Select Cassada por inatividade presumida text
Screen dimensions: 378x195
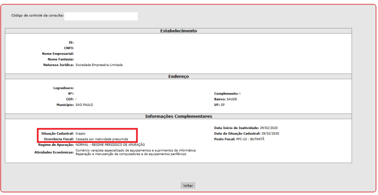(x=102, y=139)
